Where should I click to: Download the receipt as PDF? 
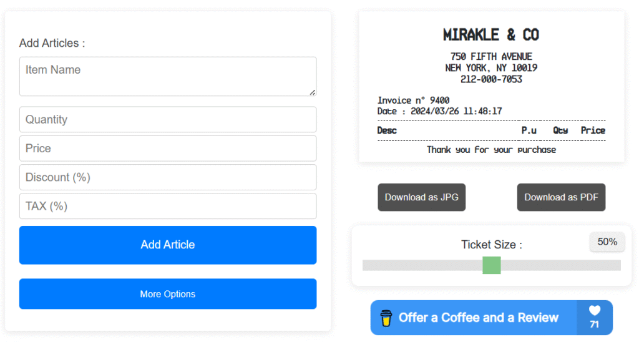561,197
